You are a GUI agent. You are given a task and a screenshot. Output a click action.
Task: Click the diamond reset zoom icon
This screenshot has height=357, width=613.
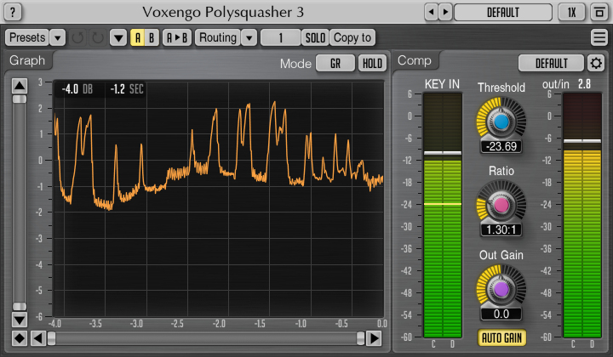click(x=19, y=338)
